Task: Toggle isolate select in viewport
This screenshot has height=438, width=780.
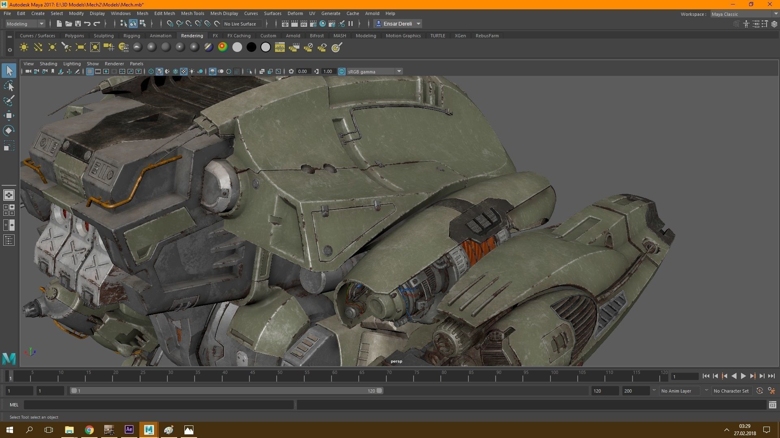Action: pyautogui.click(x=249, y=71)
